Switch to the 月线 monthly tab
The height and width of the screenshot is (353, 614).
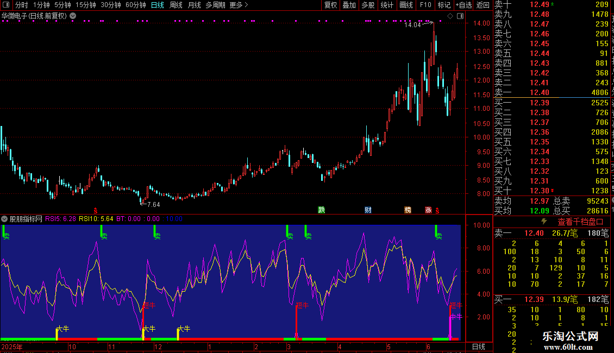[194, 5]
